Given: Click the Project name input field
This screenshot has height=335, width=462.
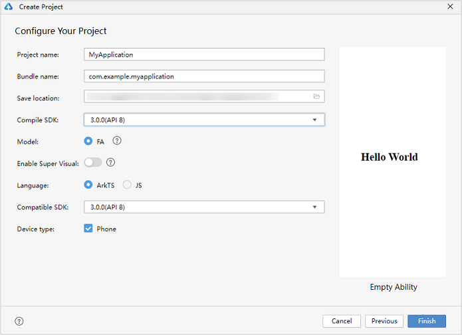Looking at the screenshot, I should [x=204, y=55].
